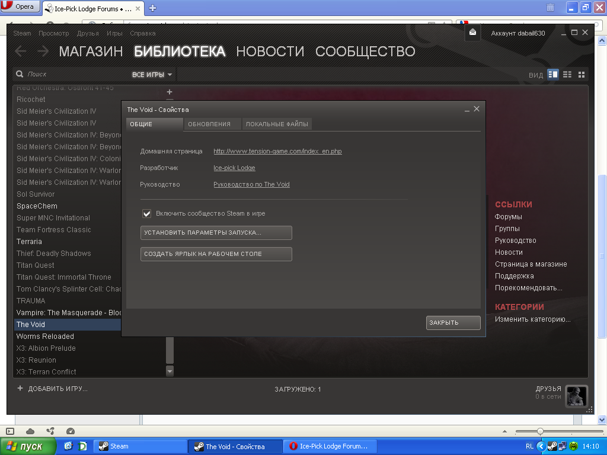Screen dimensions: 607x455
Task: Go to СООБЩЕСТВО section
Action: [x=365, y=52]
